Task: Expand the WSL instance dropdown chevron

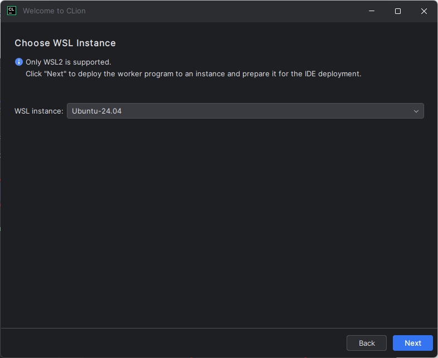Action: click(x=416, y=111)
